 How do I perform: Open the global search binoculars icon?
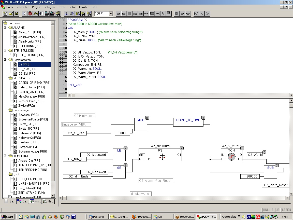(58, 14)
